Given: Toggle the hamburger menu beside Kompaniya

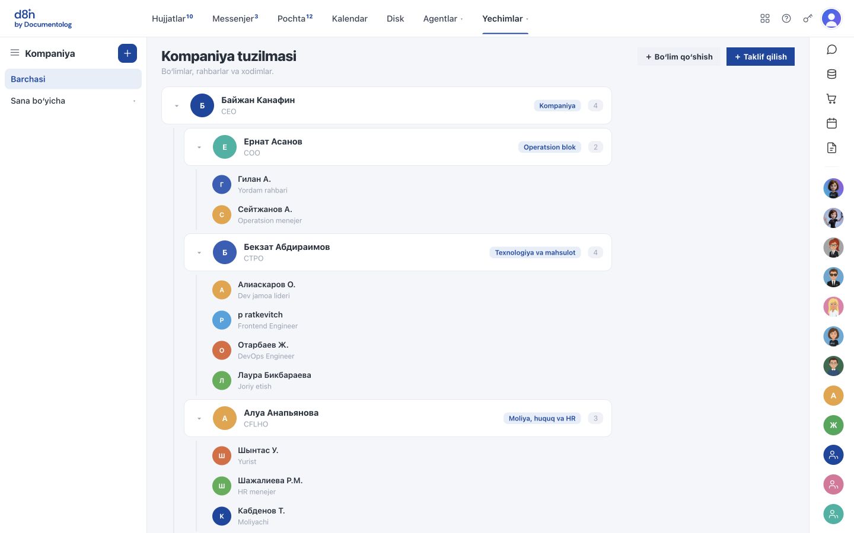Looking at the screenshot, I should point(15,53).
